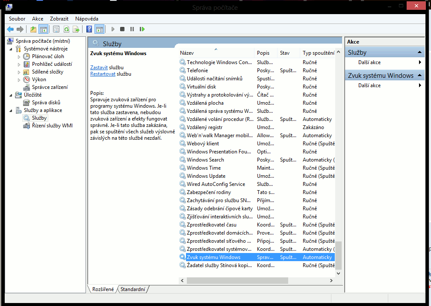The width and height of the screenshot is (431, 306).
Task: Click the Back arrow in the toolbar
Action: pyautogui.click(x=10, y=29)
